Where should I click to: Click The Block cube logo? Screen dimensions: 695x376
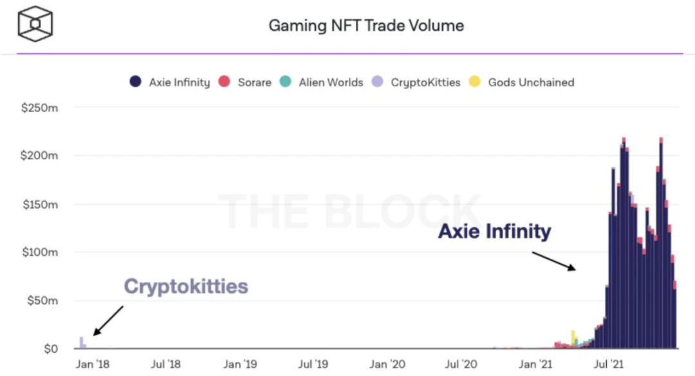pos(35,24)
